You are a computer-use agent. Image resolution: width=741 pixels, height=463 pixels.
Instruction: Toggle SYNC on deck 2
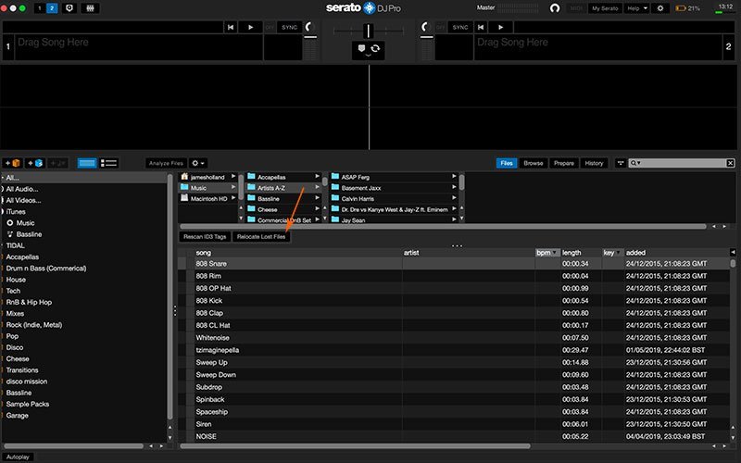coord(459,28)
